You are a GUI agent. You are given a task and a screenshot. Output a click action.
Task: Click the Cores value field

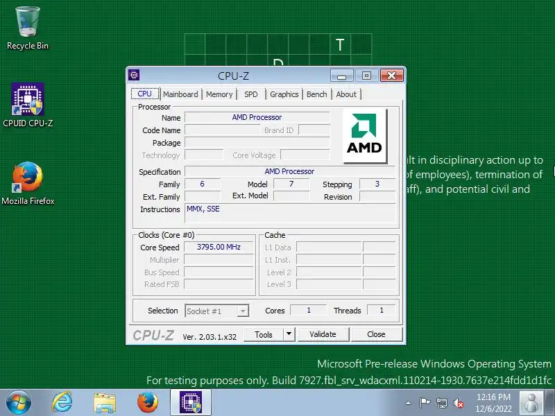(x=309, y=310)
